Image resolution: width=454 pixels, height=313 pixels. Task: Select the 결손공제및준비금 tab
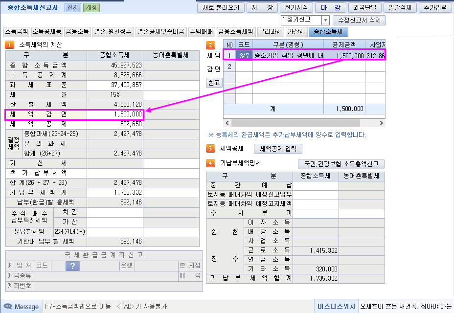[160, 32]
